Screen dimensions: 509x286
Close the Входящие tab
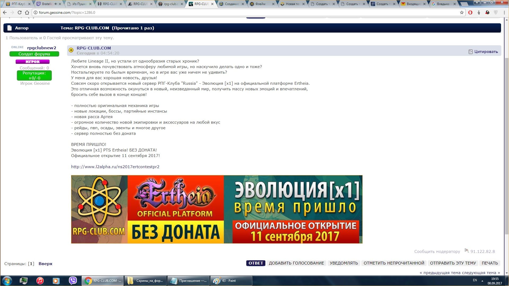424,4
